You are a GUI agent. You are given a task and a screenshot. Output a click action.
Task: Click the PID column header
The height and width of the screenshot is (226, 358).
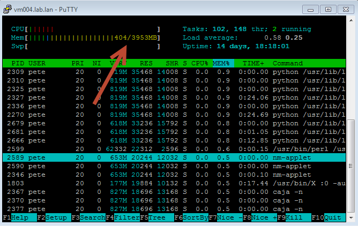[x=17, y=63]
